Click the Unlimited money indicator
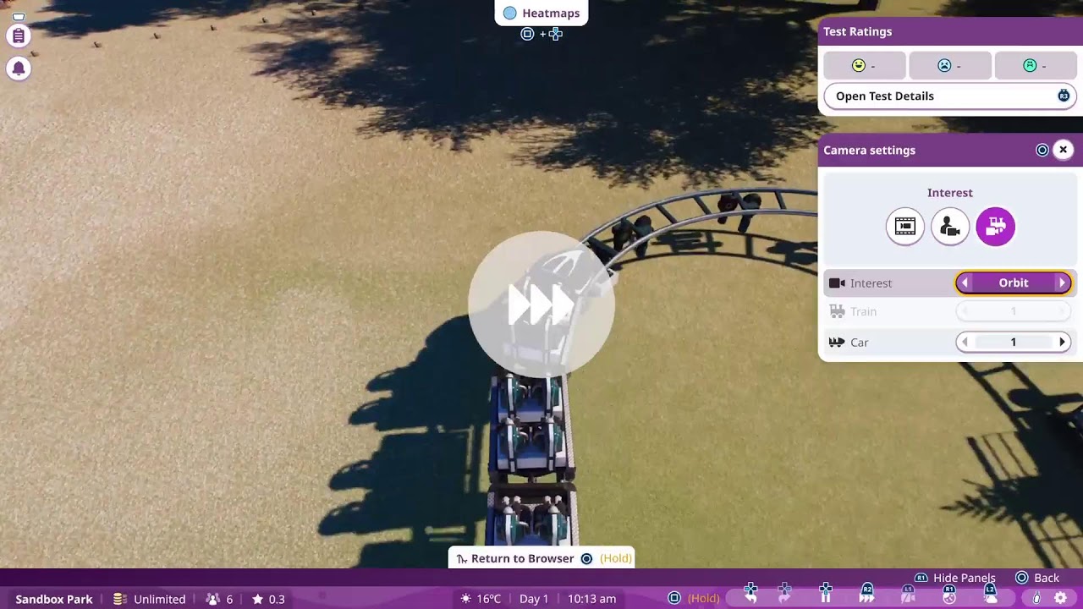 tap(150, 599)
